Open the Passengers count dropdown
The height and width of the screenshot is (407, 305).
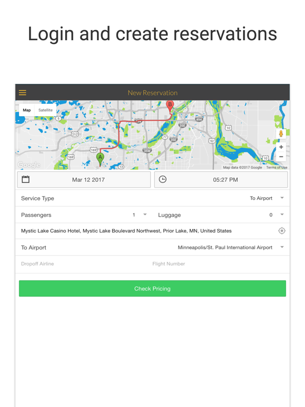[x=140, y=215]
